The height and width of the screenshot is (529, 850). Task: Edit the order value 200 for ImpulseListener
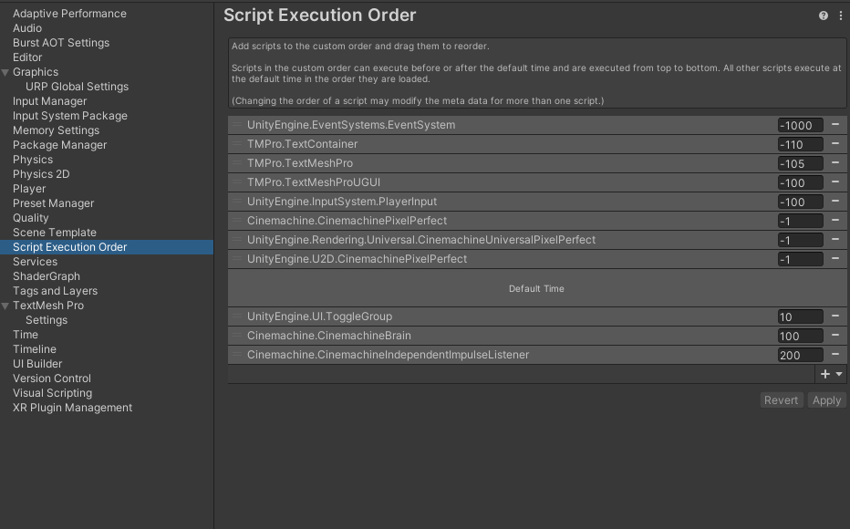coord(800,355)
